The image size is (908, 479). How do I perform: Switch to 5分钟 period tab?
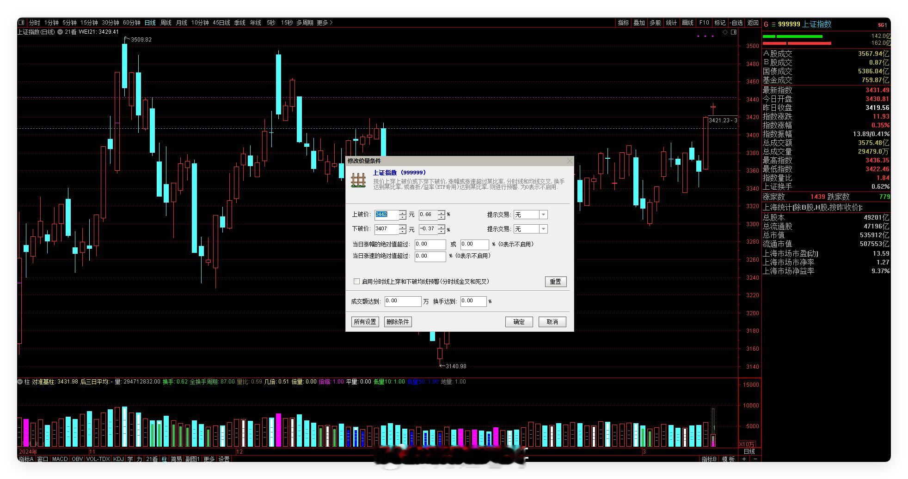[x=69, y=23]
